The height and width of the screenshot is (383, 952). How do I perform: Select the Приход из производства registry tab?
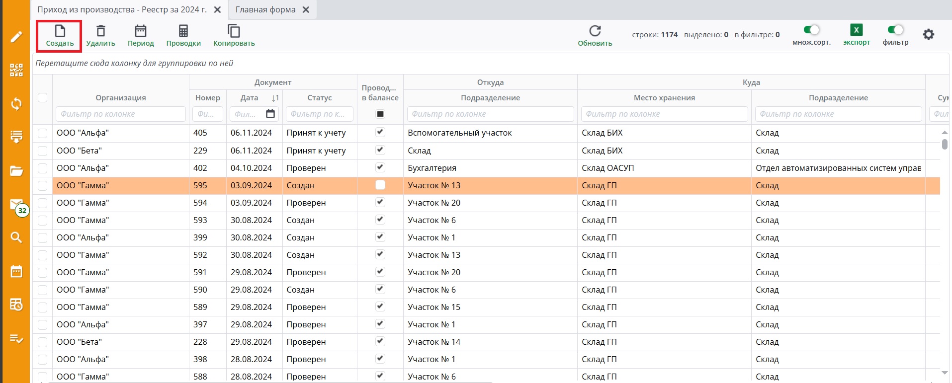122,9
